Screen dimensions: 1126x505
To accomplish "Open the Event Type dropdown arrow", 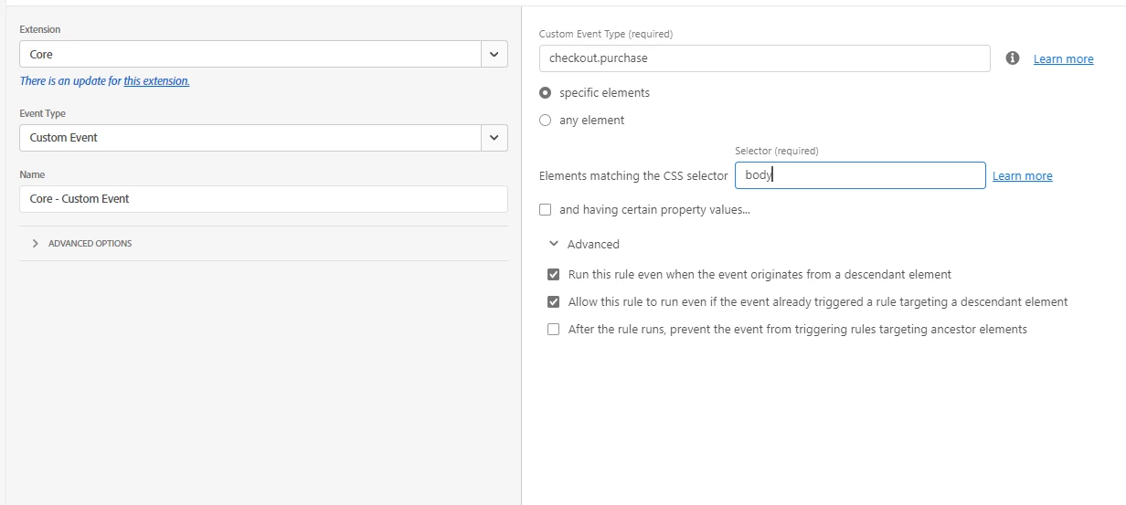I will pyautogui.click(x=494, y=138).
